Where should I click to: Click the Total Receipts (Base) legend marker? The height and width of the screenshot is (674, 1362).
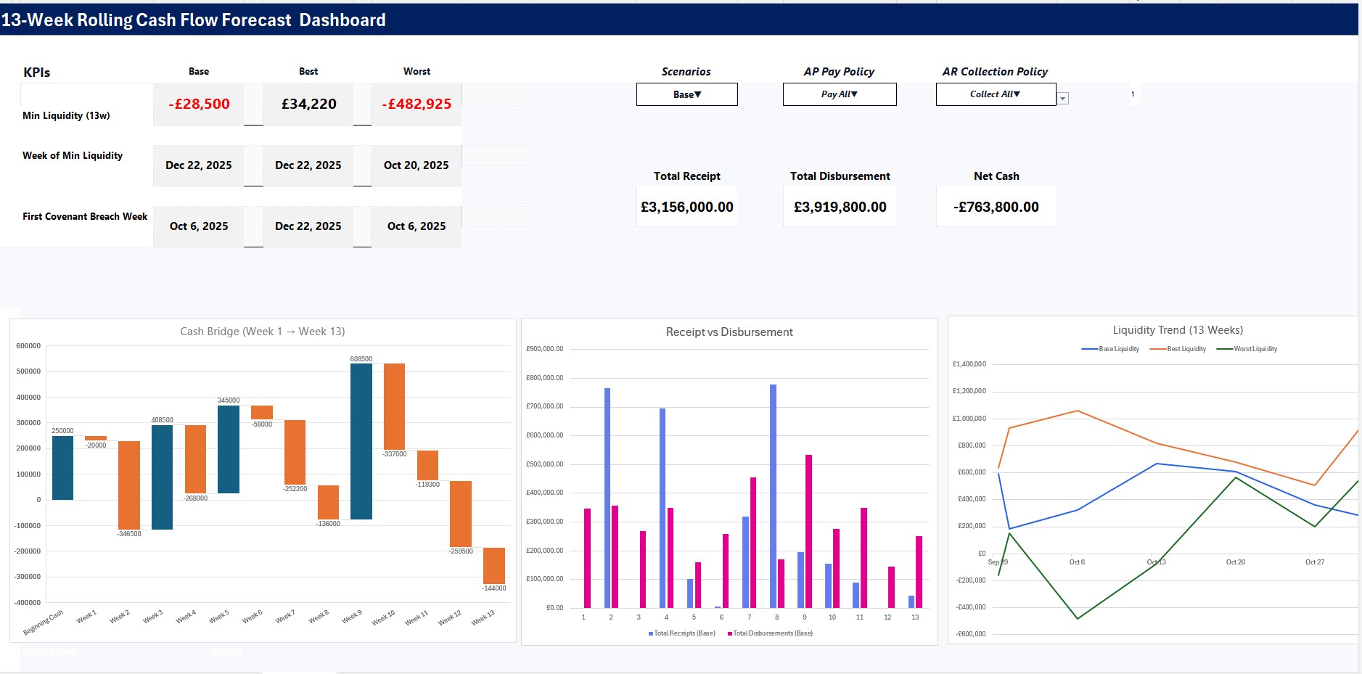click(x=651, y=633)
